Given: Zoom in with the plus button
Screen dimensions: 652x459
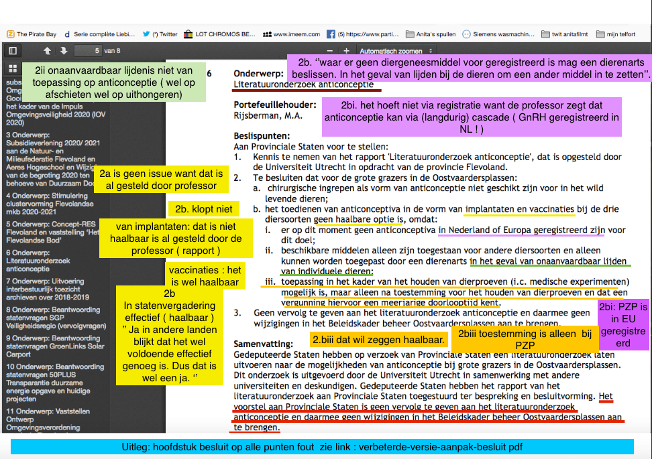Looking at the screenshot, I should point(345,50).
